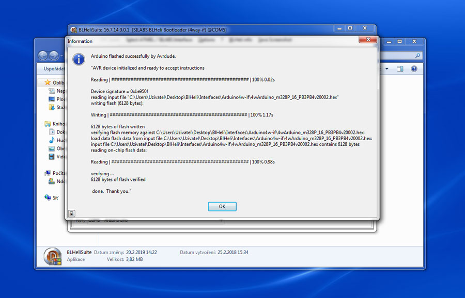The image size is (465, 298).
Task: Select the Hud… music note library icon
Action: tap(52, 140)
